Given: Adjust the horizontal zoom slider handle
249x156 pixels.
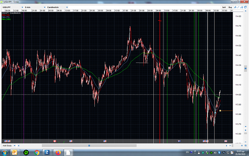Looking at the screenshot, I should [233, 146].
